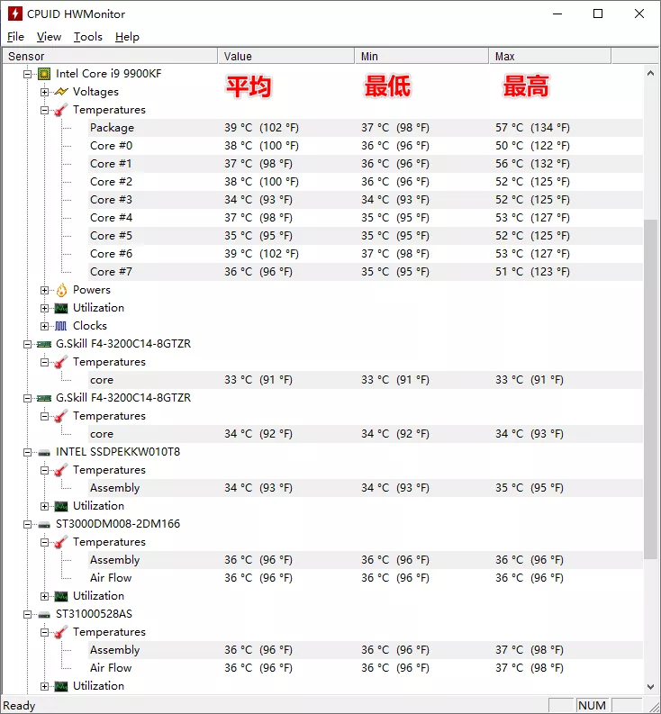Screen dimensions: 661x714
Task: Select the Core #7 row
Action: (x=366, y=272)
